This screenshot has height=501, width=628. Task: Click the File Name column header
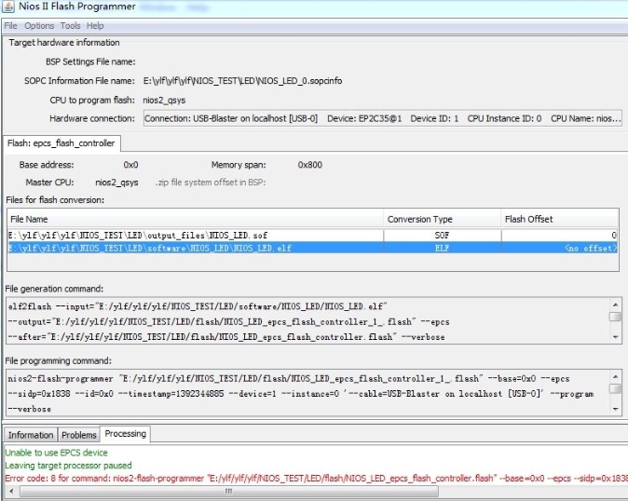click(x=196, y=219)
